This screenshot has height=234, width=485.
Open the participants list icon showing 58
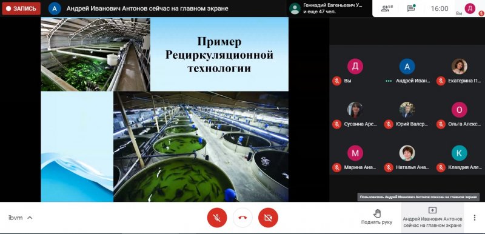pyautogui.click(x=387, y=8)
